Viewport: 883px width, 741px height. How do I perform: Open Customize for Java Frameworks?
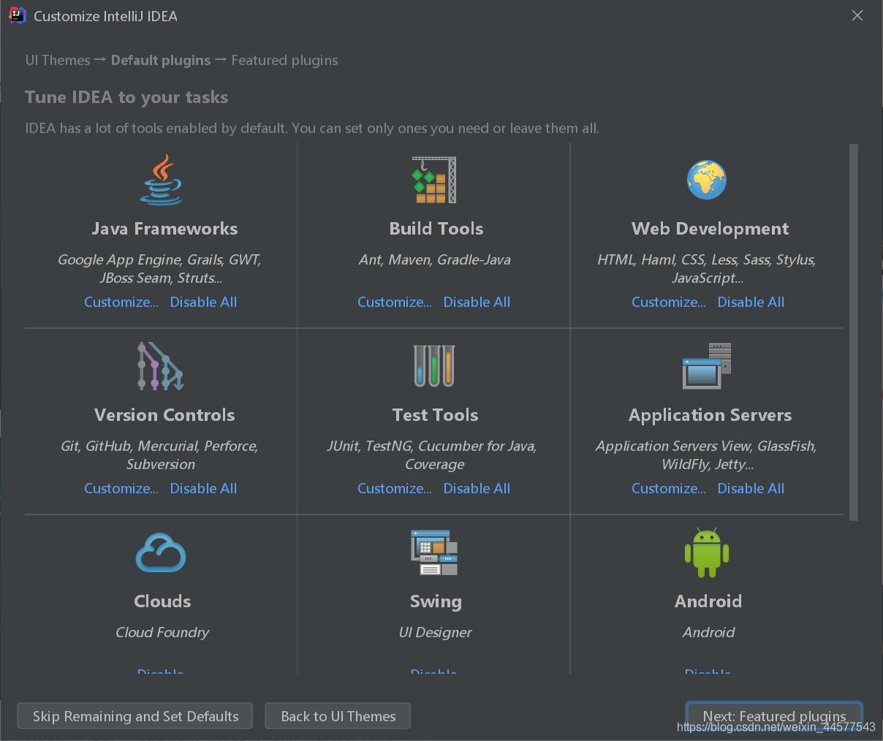[x=121, y=303]
